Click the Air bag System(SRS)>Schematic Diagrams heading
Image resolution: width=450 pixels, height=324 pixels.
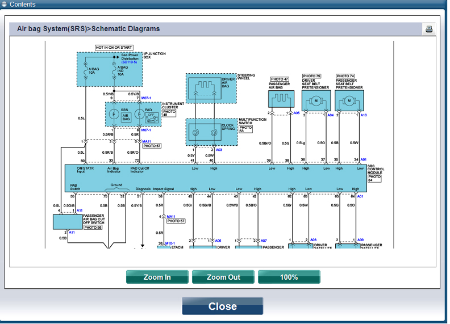(89, 29)
